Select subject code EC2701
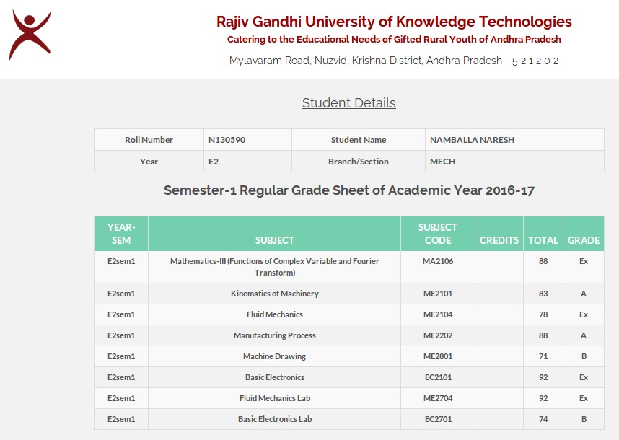Image resolution: width=619 pixels, height=440 pixels. (x=438, y=419)
